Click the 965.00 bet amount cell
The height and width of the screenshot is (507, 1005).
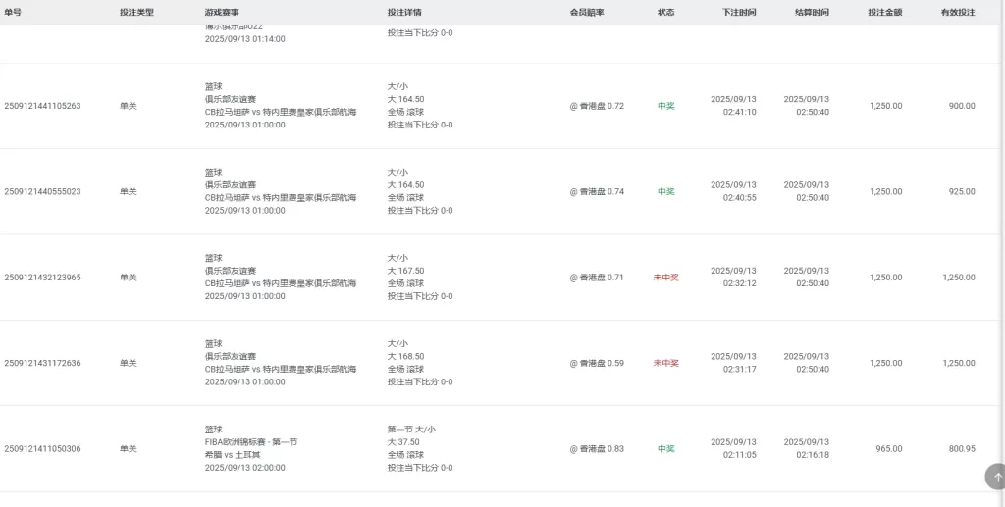point(889,449)
